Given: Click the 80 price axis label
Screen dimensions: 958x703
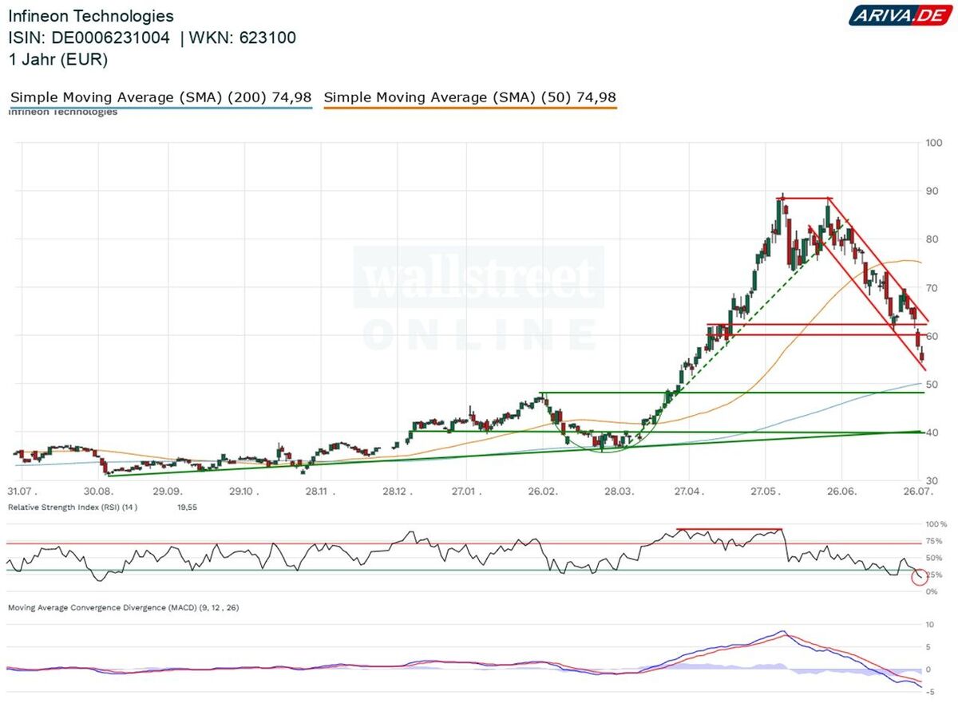Looking at the screenshot, I should click(x=931, y=239).
